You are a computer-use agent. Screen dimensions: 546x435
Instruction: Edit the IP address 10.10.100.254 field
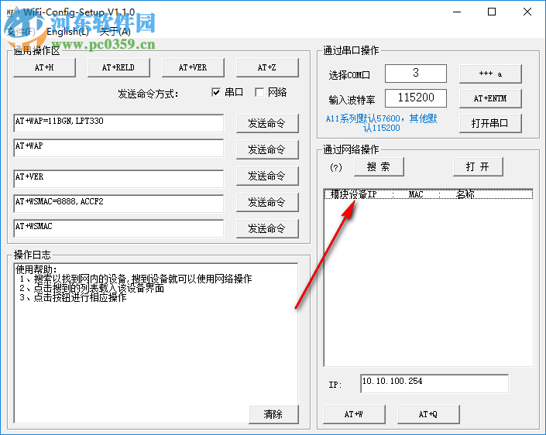point(434,384)
